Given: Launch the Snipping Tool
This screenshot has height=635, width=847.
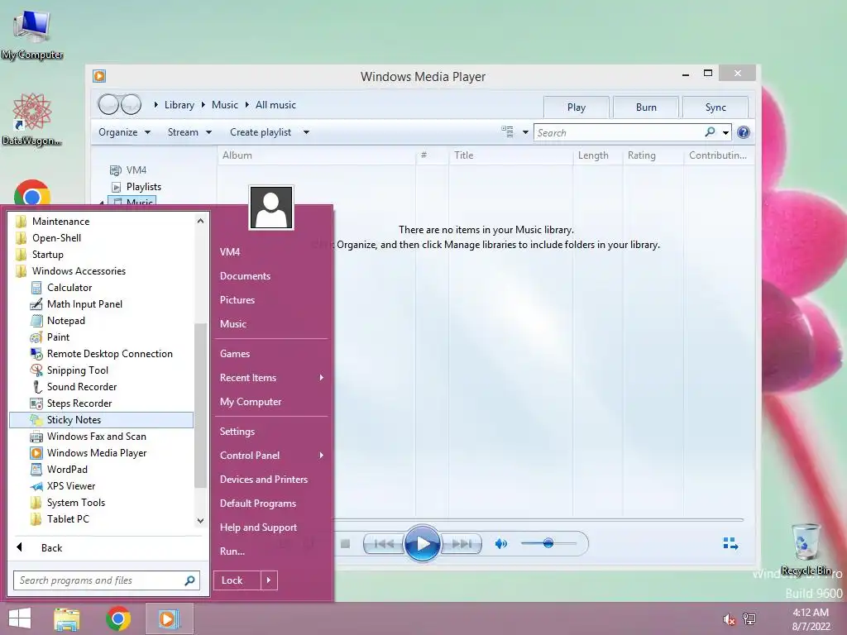Looking at the screenshot, I should click(x=77, y=370).
